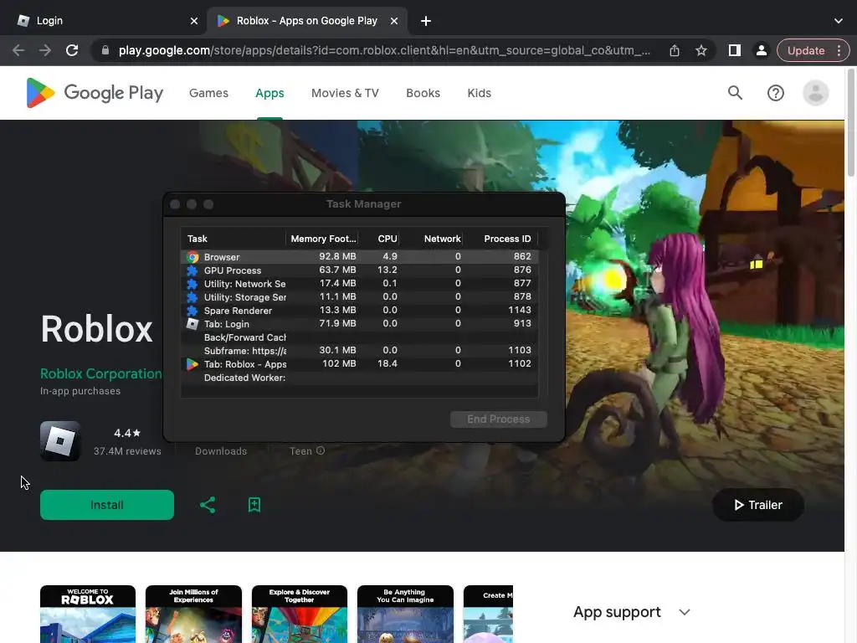857x643 pixels.
Task: Select the Roblox - Apps on Google Play tab
Action: (306, 21)
